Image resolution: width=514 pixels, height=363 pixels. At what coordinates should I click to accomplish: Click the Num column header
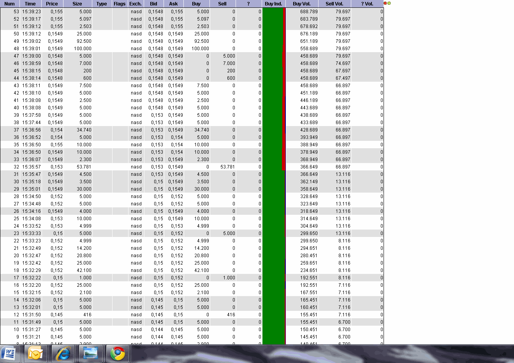coord(9,4)
